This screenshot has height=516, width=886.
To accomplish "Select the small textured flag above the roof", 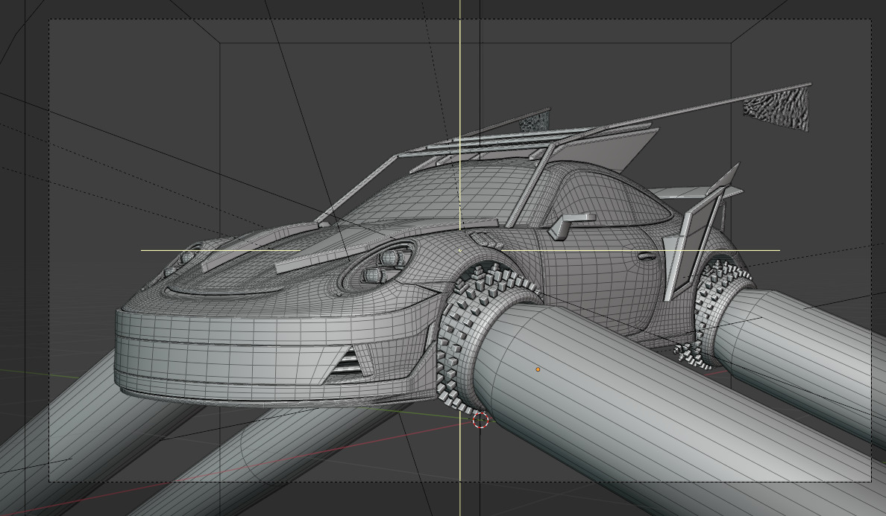I will coord(535,121).
